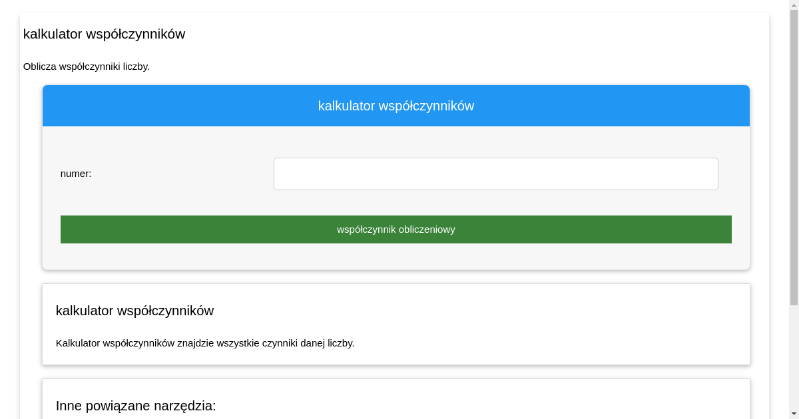This screenshot has width=799, height=419.
Task: Click the page title kalkulator współczynników
Action: click(105, 34)
